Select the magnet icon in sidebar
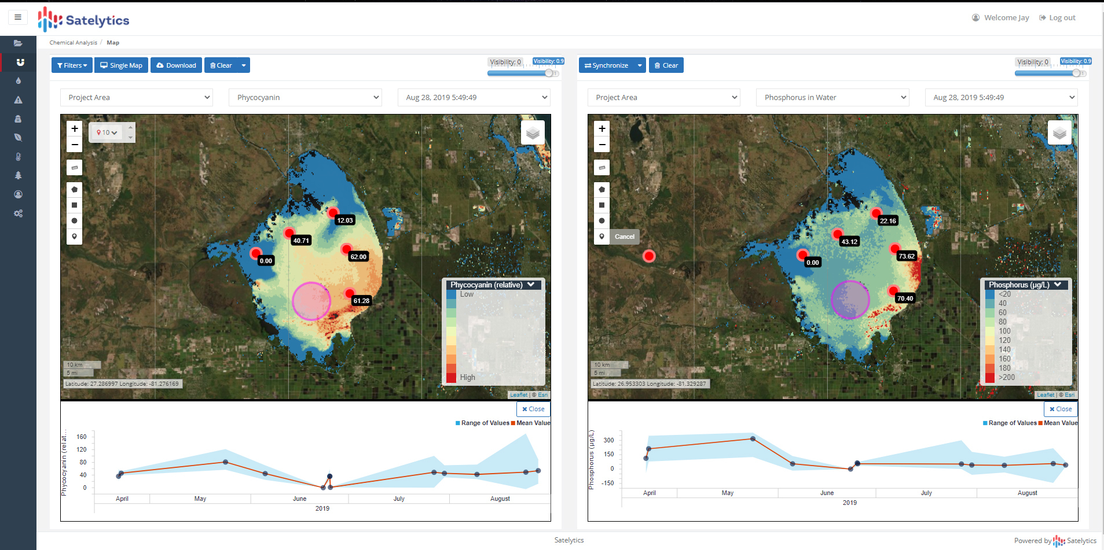The width and height of the screenshot is (1104, 550). (x=20, y=62)
